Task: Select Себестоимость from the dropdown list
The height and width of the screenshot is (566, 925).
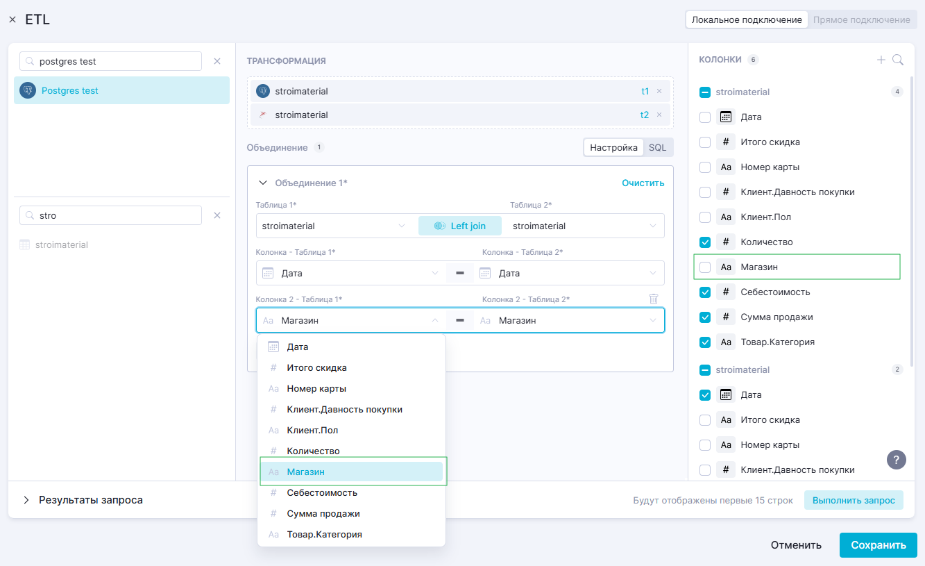Action: coord(322,492)
